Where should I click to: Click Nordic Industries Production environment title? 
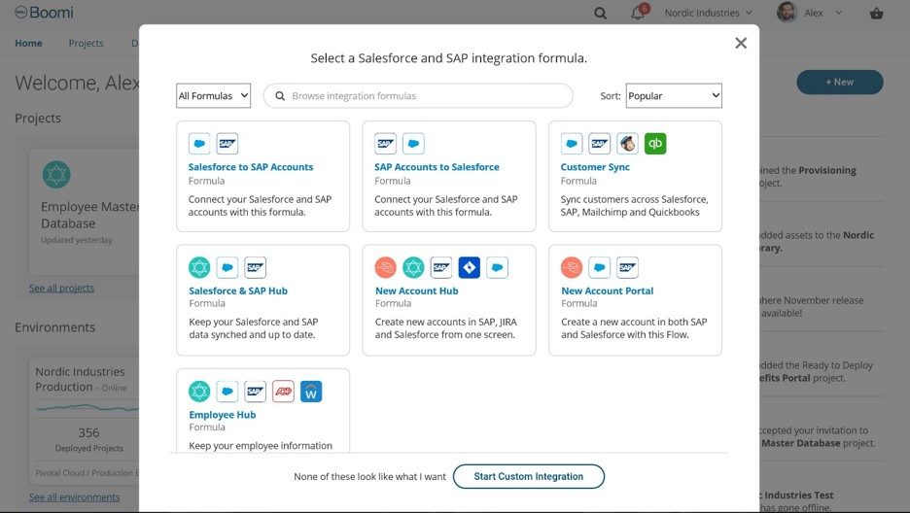(x=80, y=379)
